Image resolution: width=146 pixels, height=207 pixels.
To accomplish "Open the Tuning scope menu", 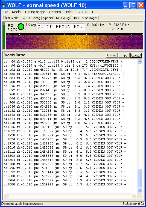I will [x=35, y=12].
